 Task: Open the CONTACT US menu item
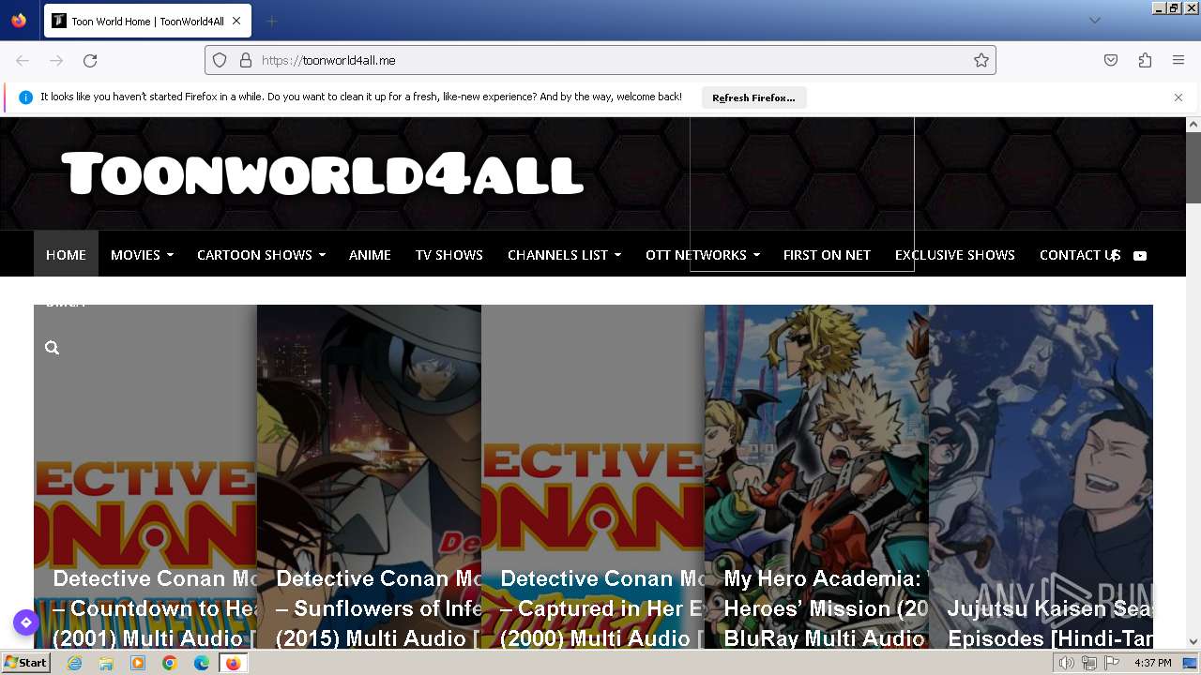[1080, 255]
